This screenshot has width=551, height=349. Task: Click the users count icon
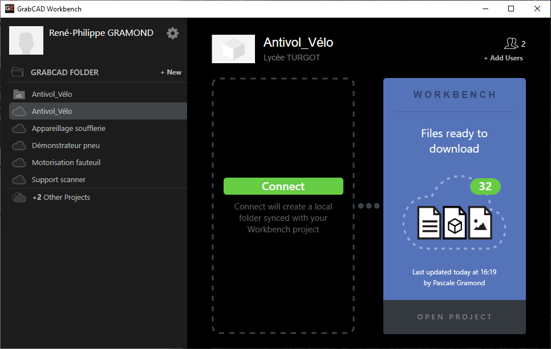coord(511,43)
